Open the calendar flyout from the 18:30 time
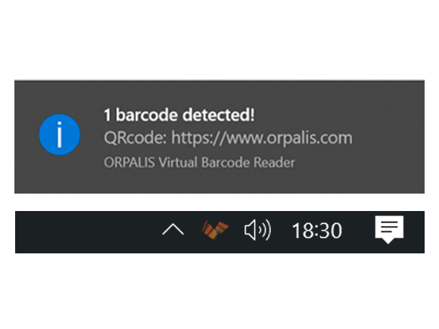Screen dimensions: 439x329 point(317,231)
